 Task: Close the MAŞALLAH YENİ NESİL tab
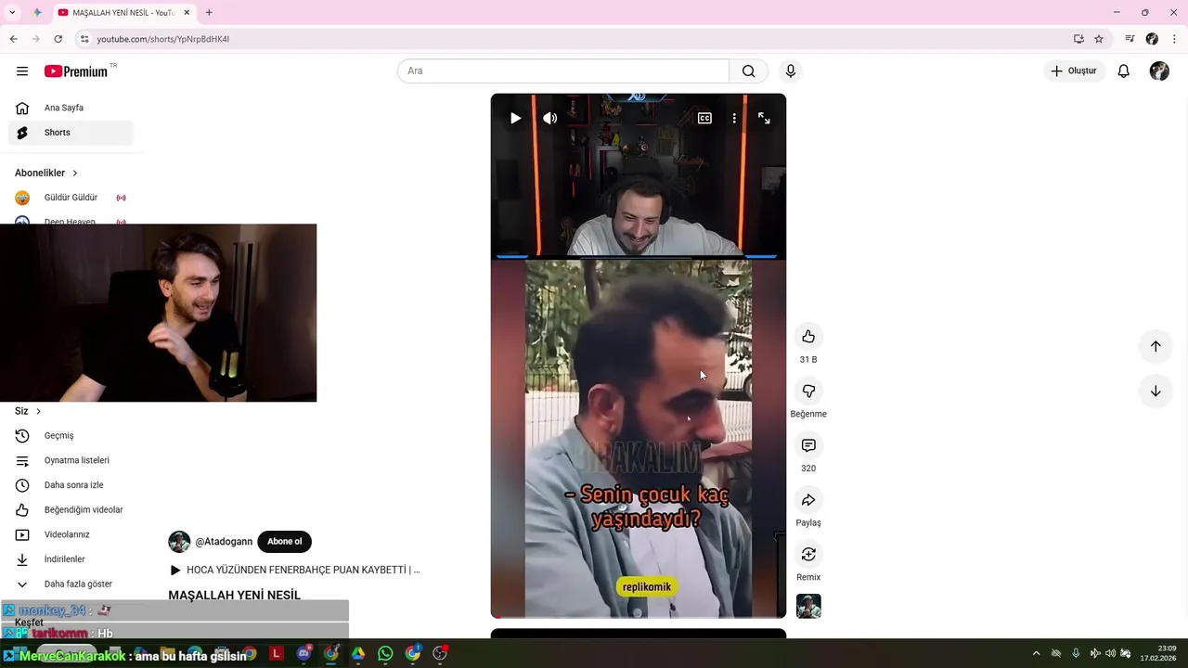click(x=187, y=13)
